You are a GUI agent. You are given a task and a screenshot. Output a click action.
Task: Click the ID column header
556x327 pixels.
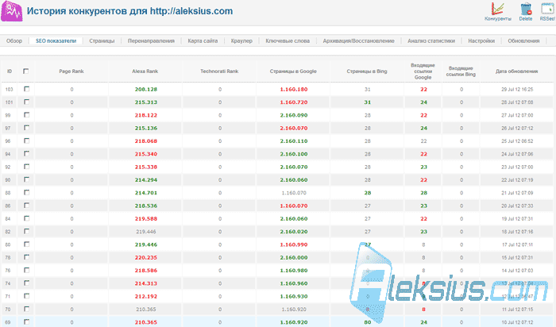10,71
